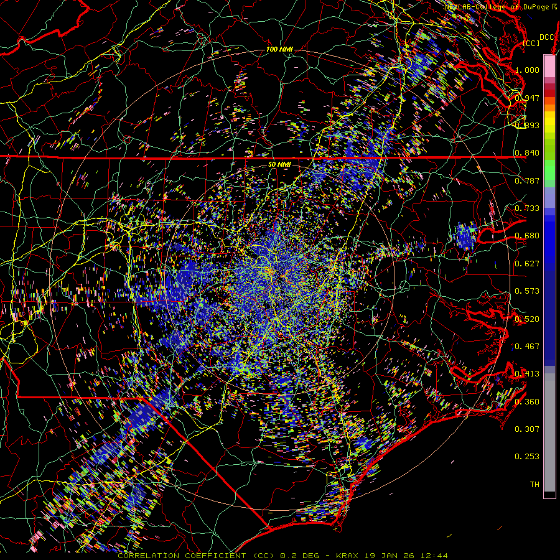
Task: Select the 0.680 scale value
Action: (527, 236)
